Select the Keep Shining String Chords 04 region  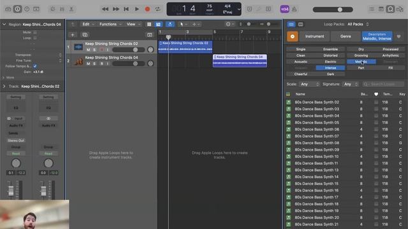coord(240,60)
